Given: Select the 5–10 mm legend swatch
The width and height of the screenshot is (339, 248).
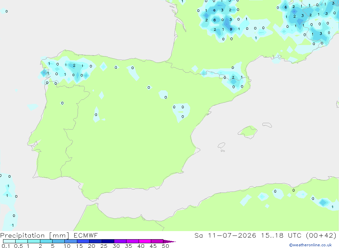Looking at the screenshot, I should tap(59, 241).
